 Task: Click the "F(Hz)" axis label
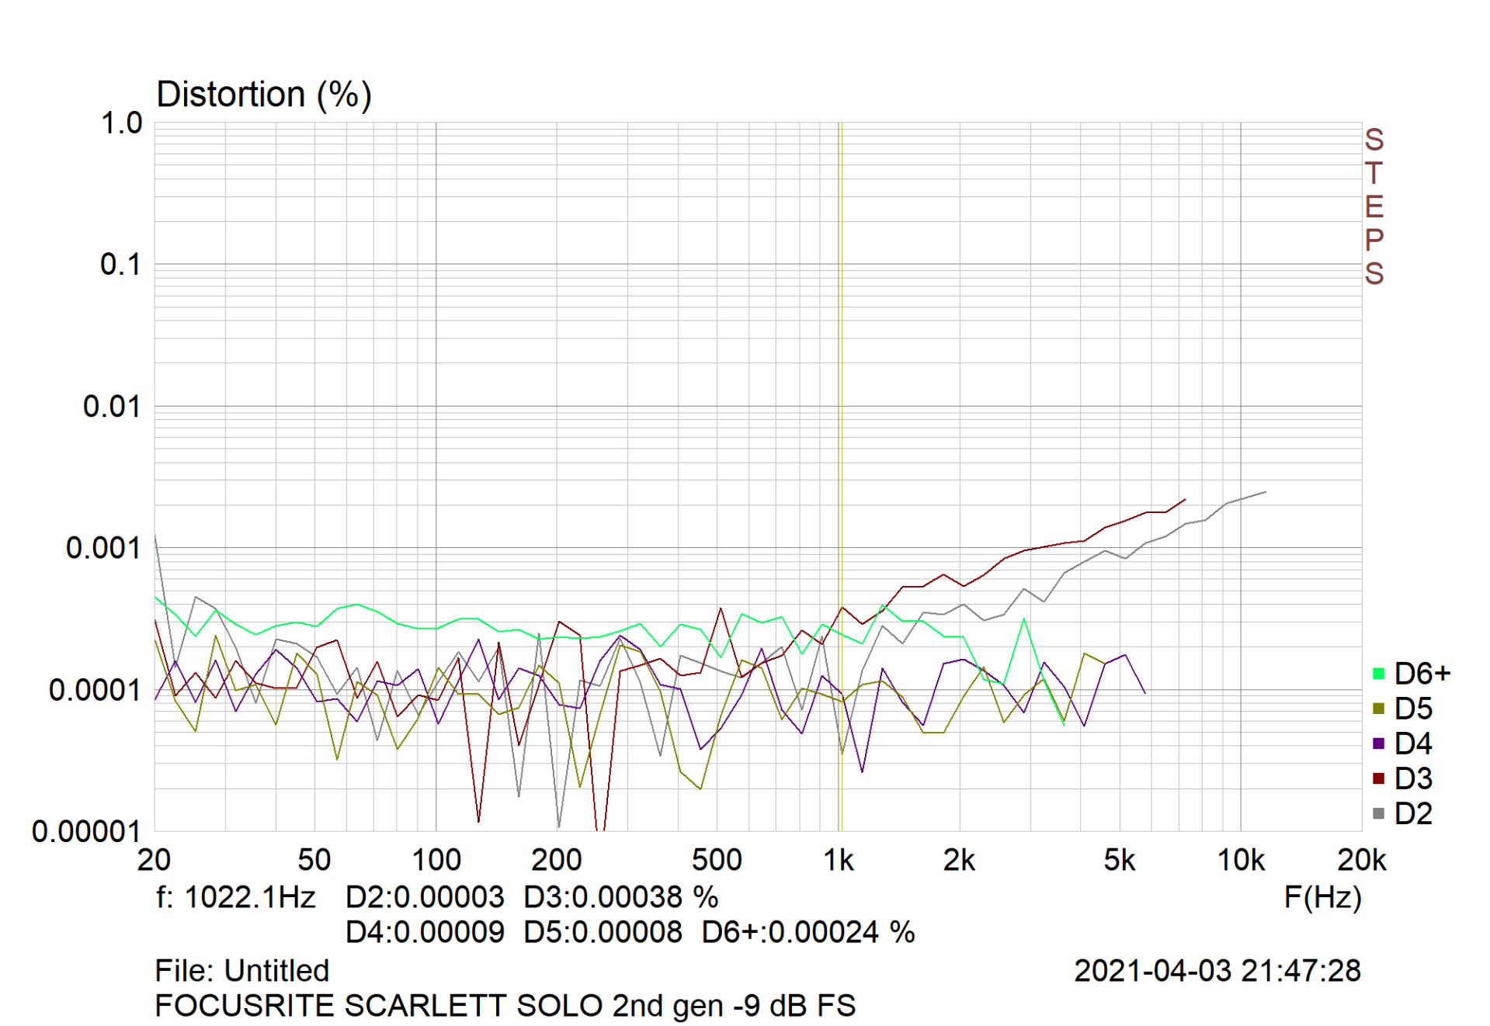[x=1322, y=897]
